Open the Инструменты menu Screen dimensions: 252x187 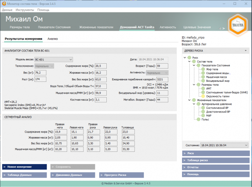click(x=25, y=10)
